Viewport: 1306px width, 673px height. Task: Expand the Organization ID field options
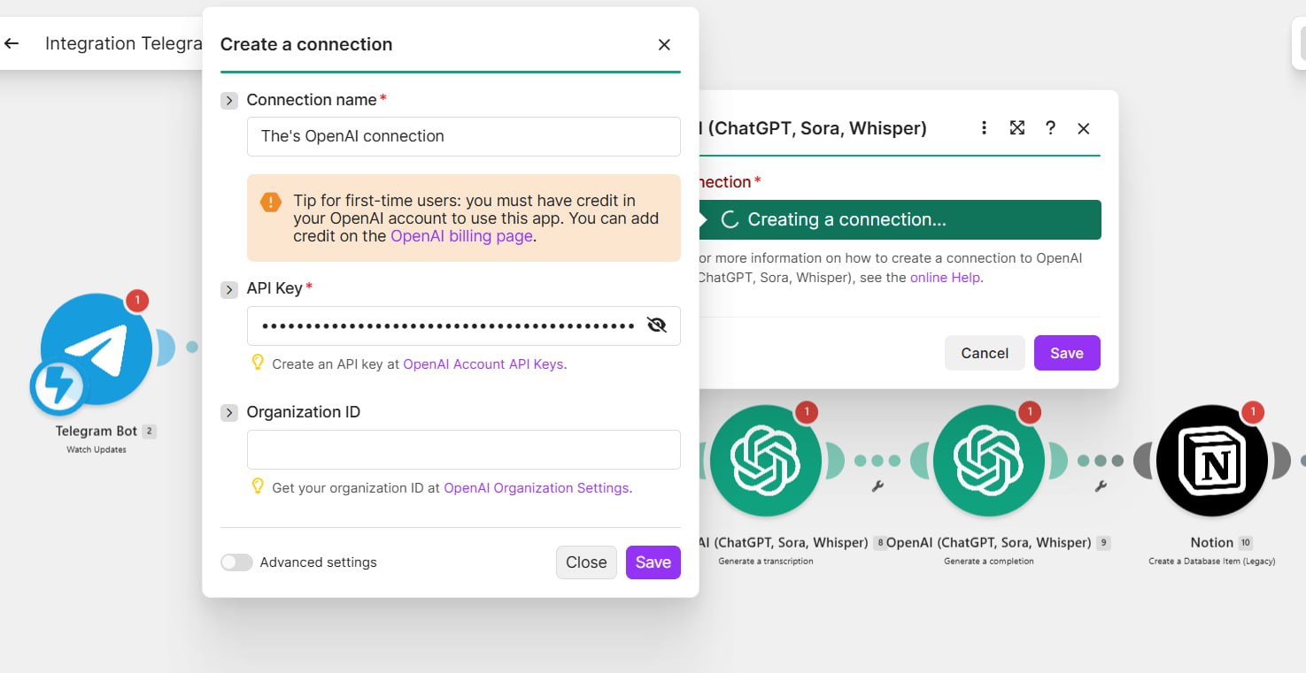(229, 413)
